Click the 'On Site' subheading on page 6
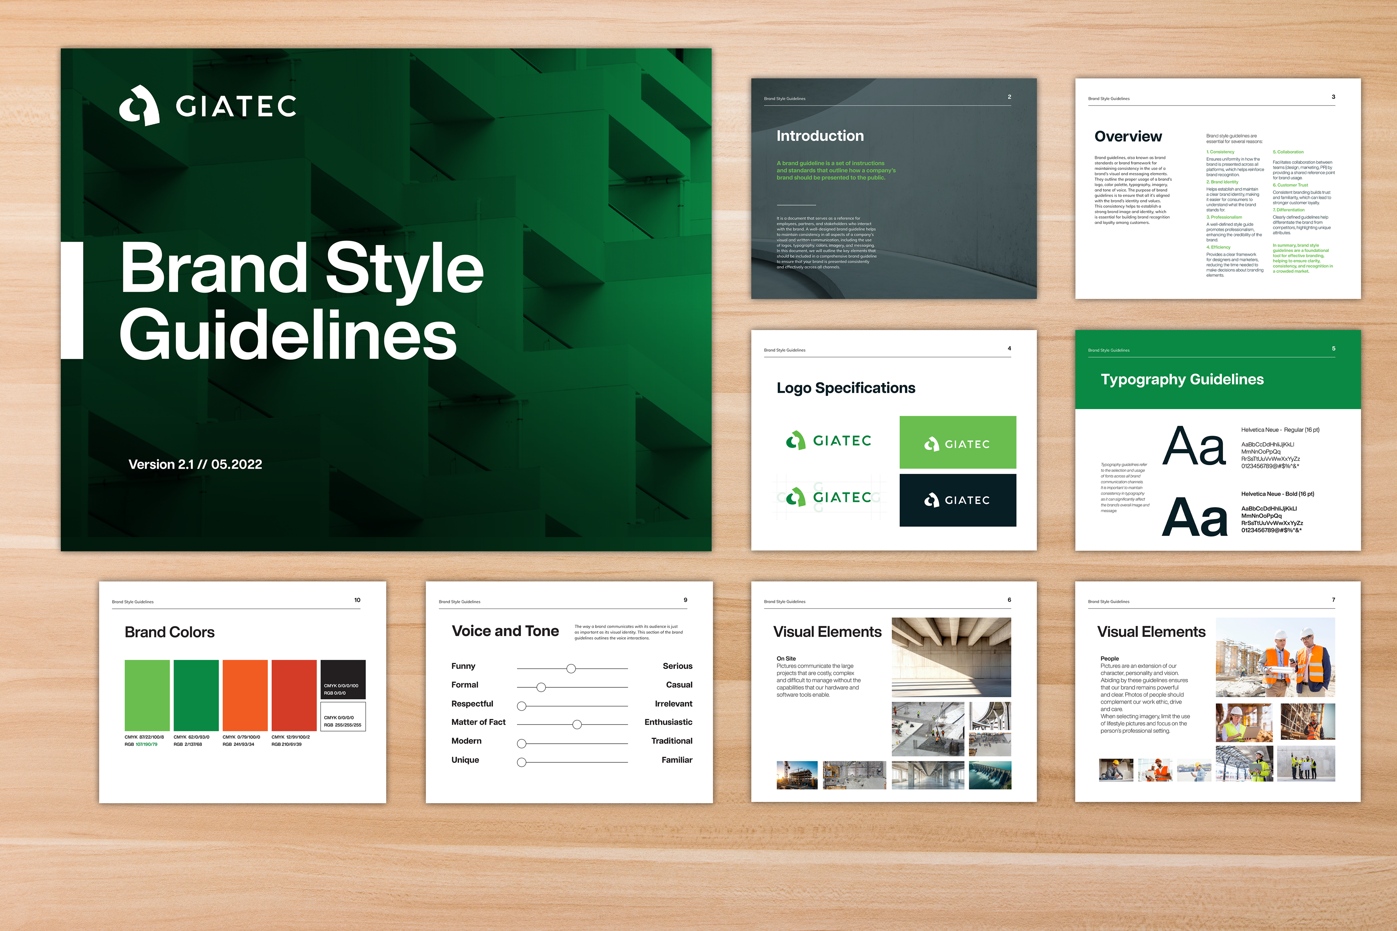 786,659
